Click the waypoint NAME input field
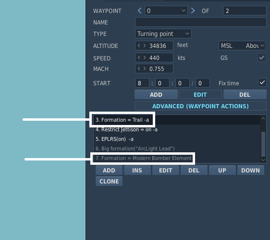This screenshot has height=240, width=270. (x=201, y=22)
